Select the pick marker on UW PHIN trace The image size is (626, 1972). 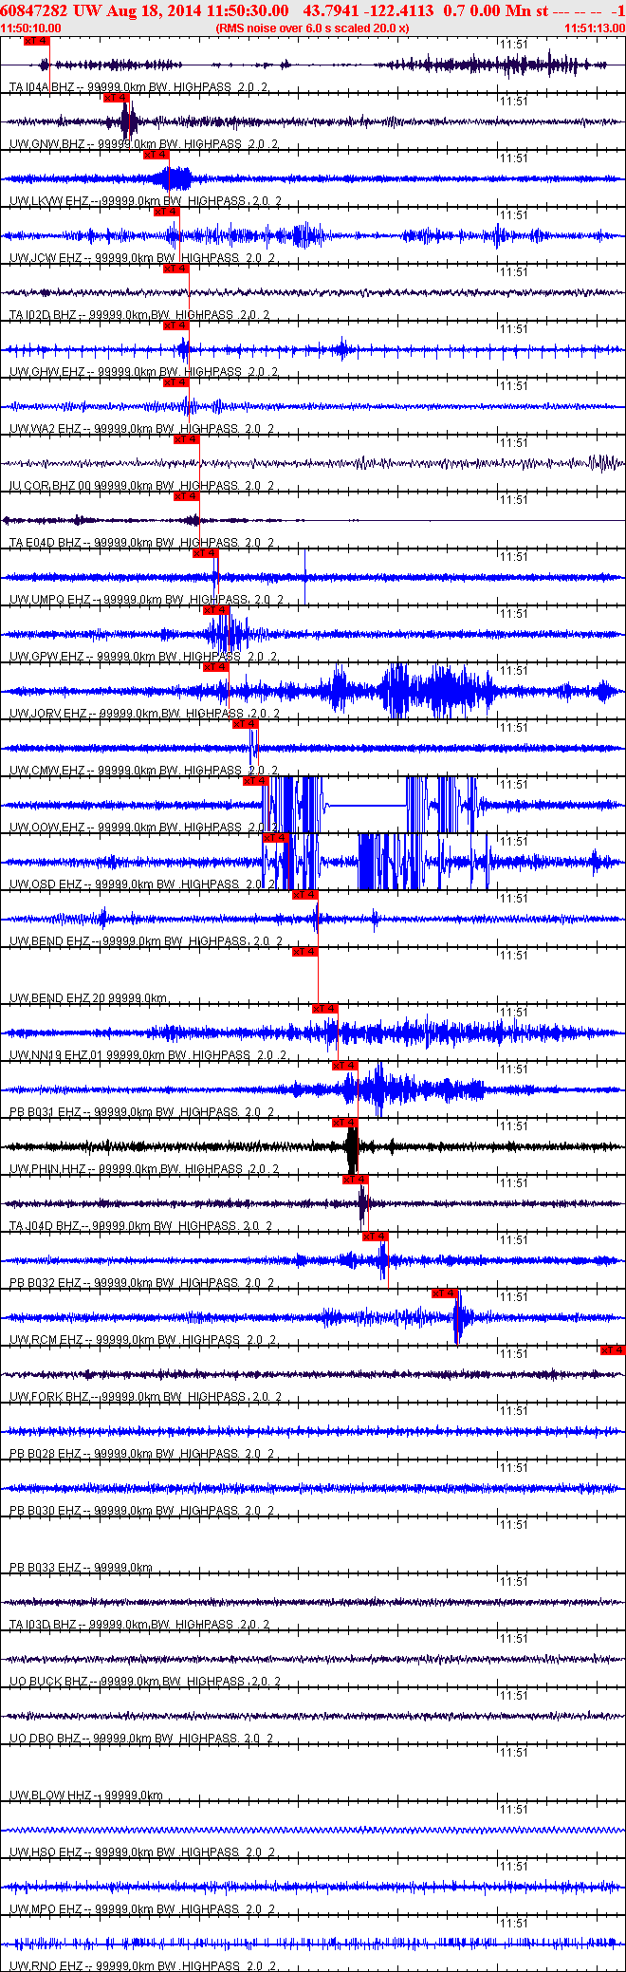pos(345,1123)
